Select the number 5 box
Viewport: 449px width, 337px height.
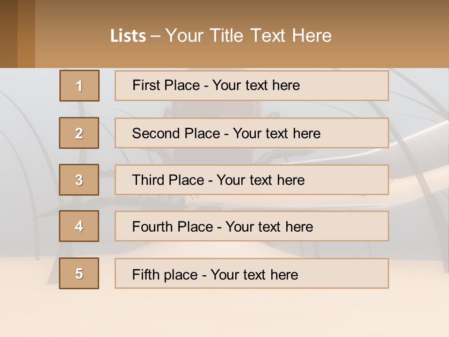coord(79,273)
